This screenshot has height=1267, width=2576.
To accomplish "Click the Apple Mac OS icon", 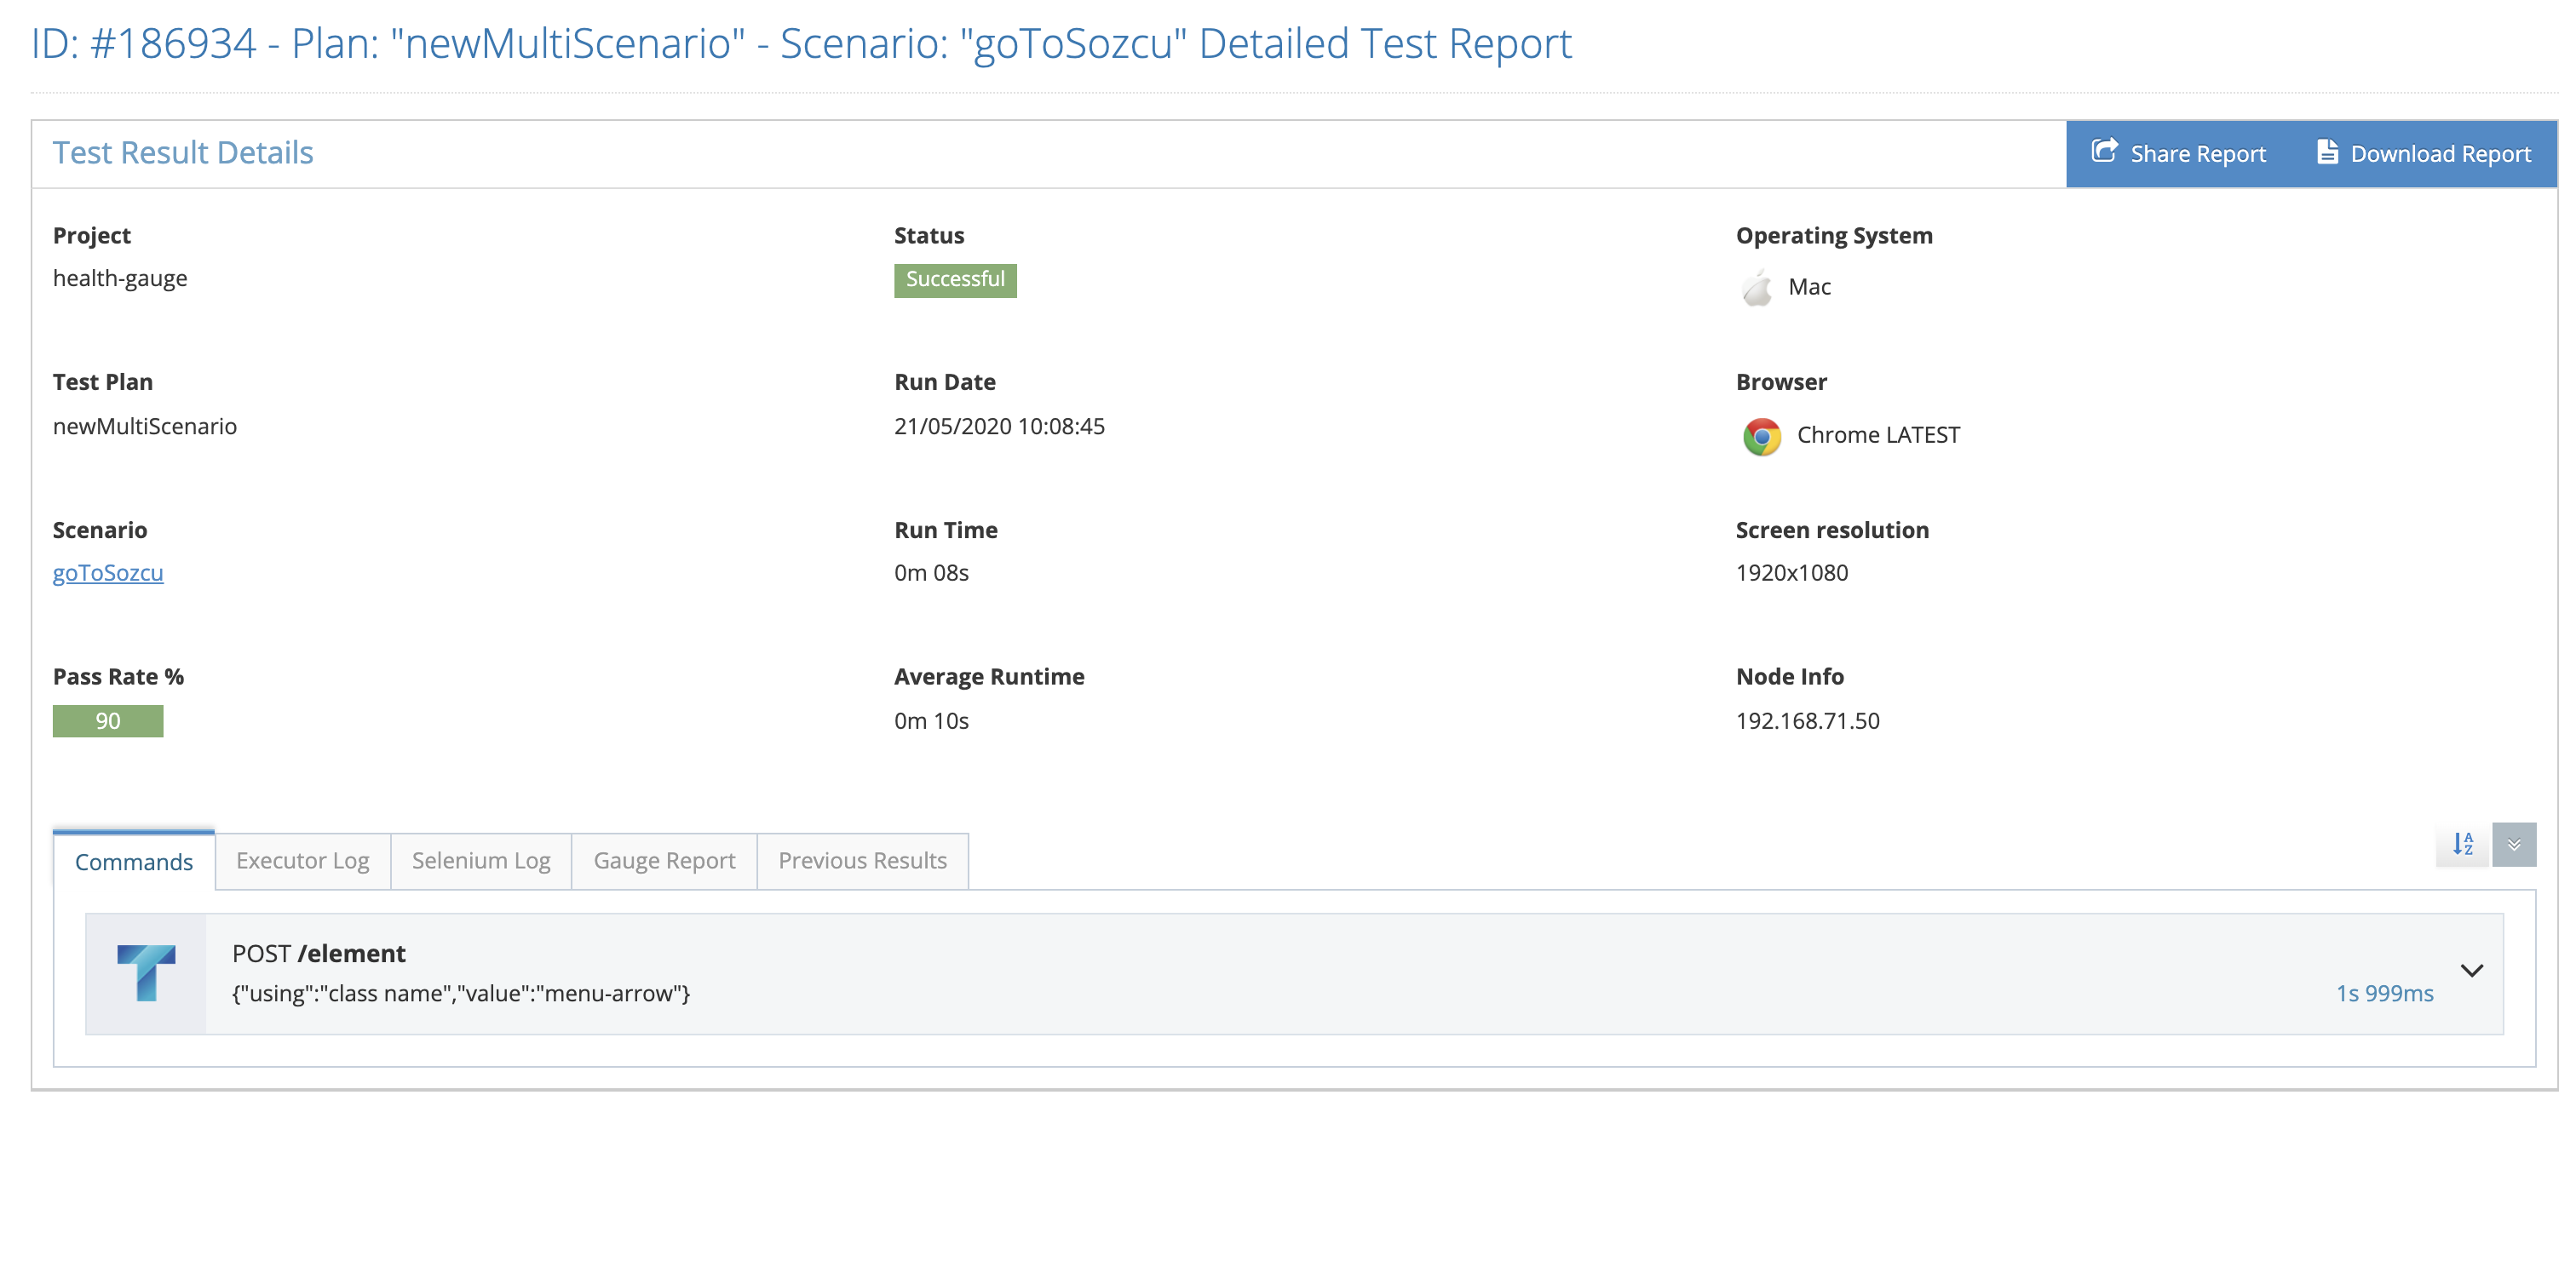I will 1757,288.
